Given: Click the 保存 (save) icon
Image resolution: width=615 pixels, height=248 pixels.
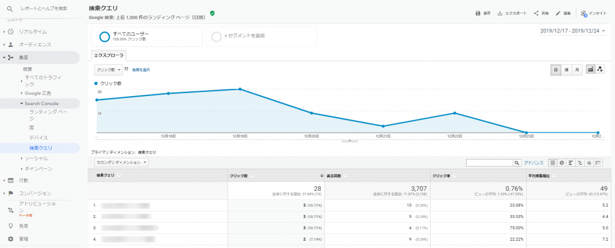Looking at the screenshot, I should [477, 13].
